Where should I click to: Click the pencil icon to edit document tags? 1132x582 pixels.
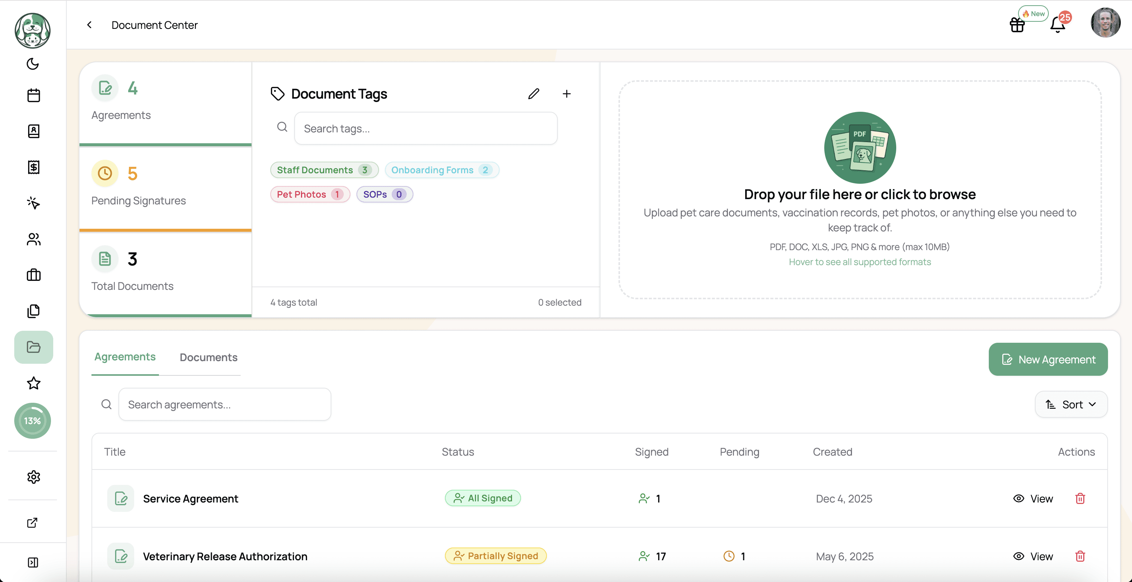(x=533, y=94)
